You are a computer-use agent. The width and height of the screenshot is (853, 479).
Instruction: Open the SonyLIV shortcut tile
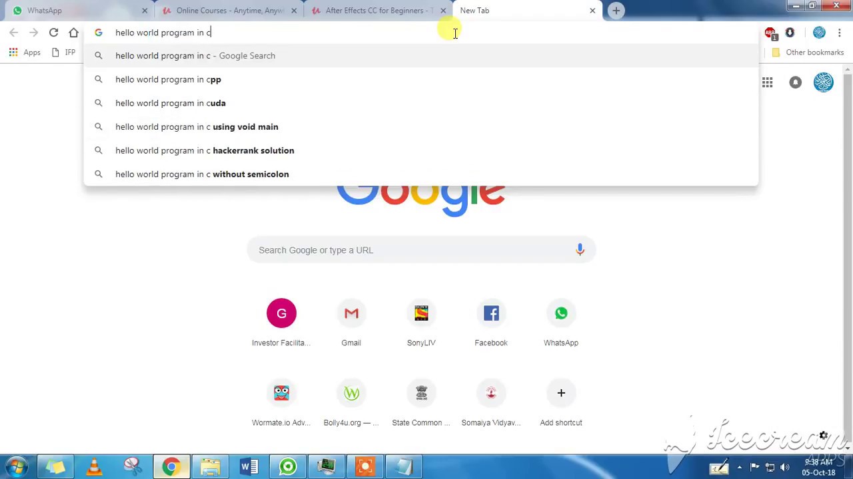coord(421,323)
